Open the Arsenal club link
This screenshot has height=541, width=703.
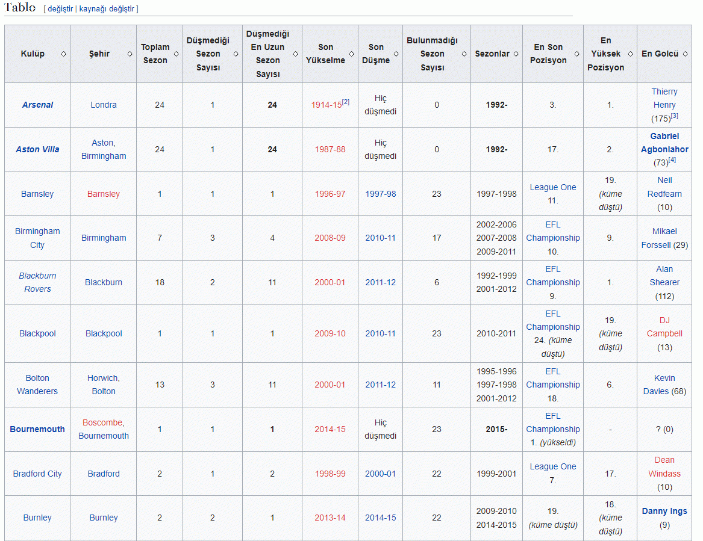click(x=37, y=105)
